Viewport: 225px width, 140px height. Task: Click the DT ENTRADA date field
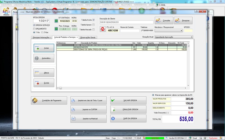click(65, 21)
